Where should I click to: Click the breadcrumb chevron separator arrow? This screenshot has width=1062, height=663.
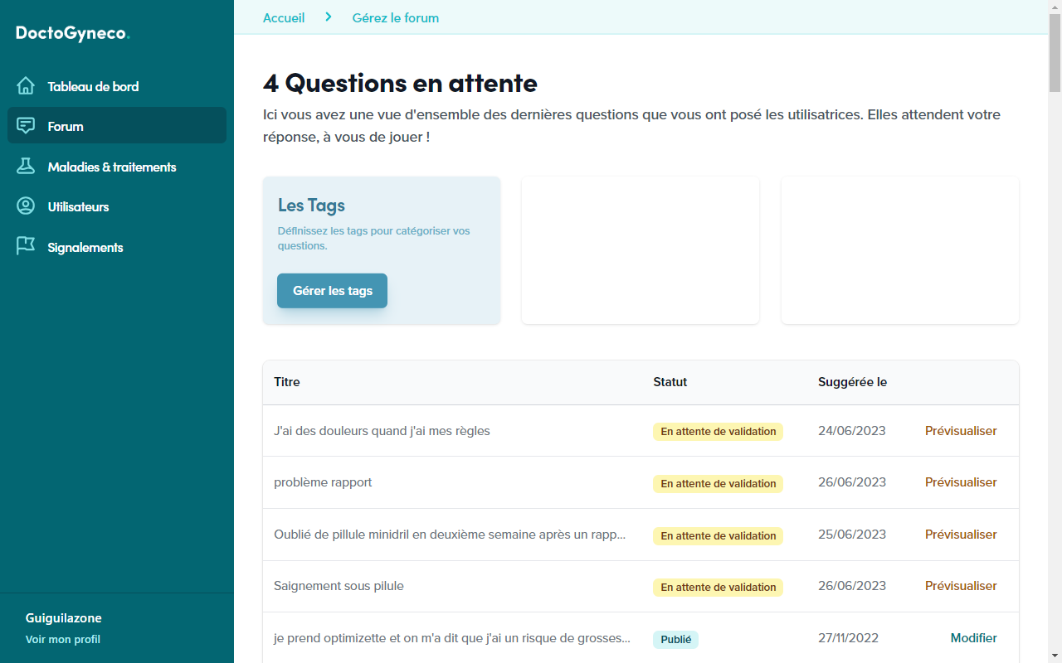[329, 17]
